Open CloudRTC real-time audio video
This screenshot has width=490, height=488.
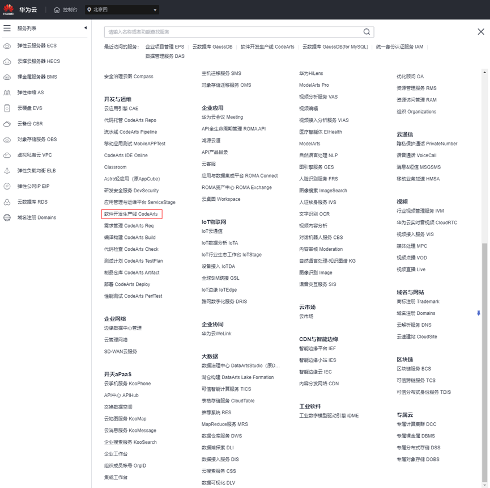click(x=427, y=222)
